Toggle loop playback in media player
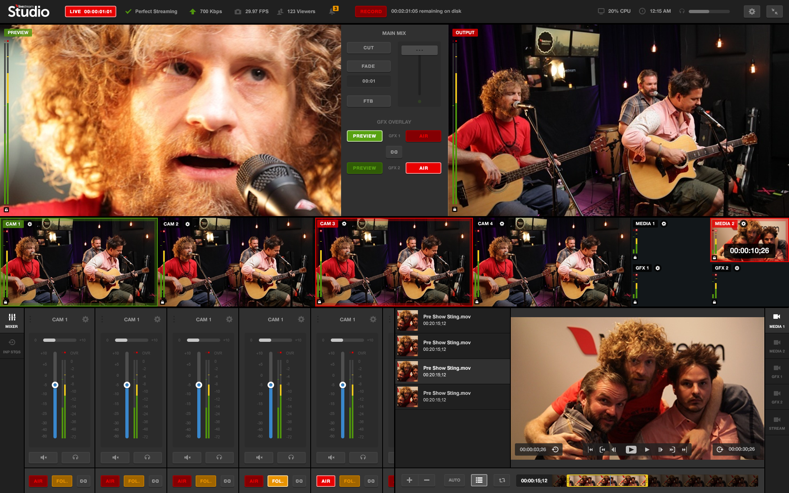The width and height of the screenshot is (789, 493). 502,480
